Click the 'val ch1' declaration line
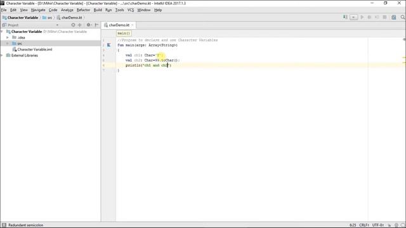The image size is (406, 228). tap(144, 55)
